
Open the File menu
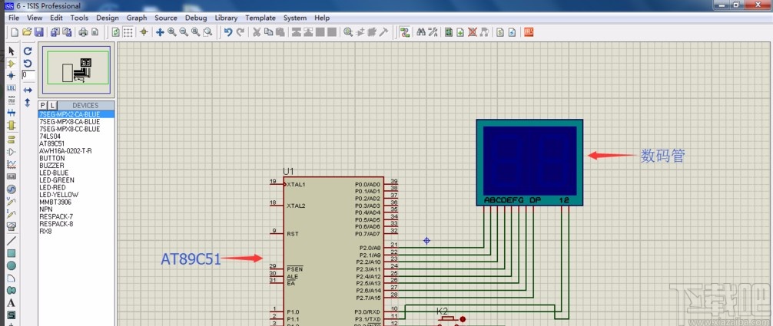14,18
